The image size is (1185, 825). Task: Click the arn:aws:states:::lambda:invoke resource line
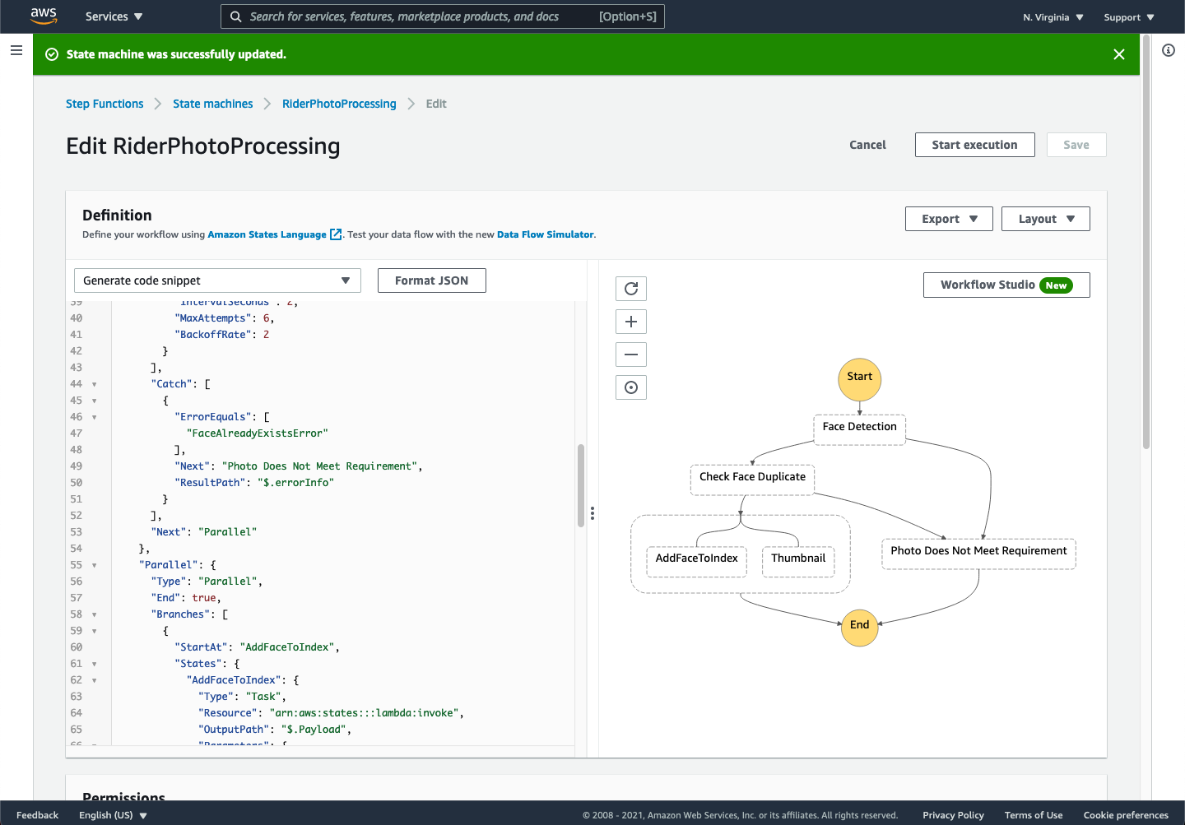pyautogui.click(x=331, y=713)
